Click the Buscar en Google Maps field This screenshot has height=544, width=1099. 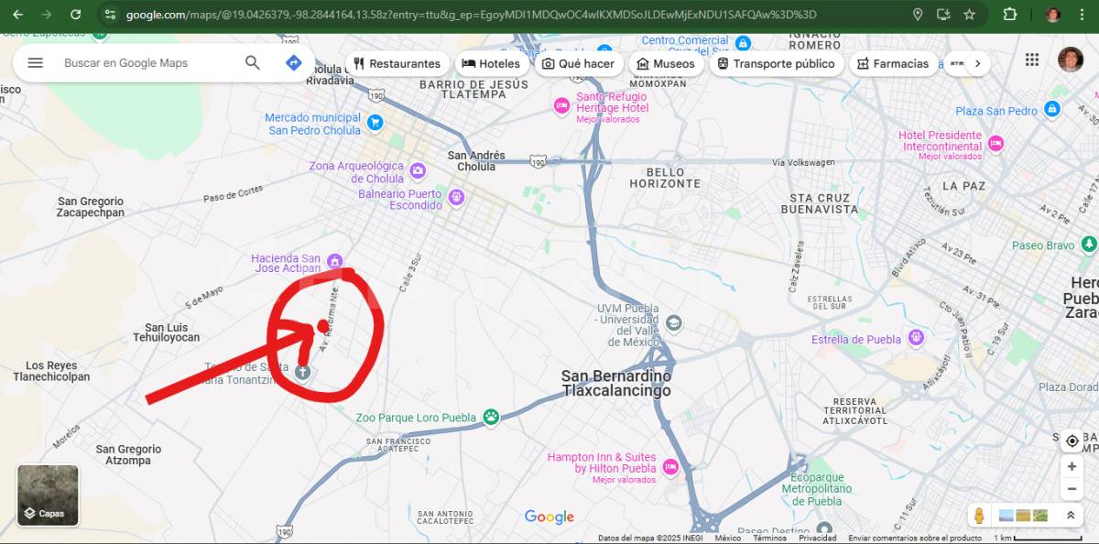[147, 63]
